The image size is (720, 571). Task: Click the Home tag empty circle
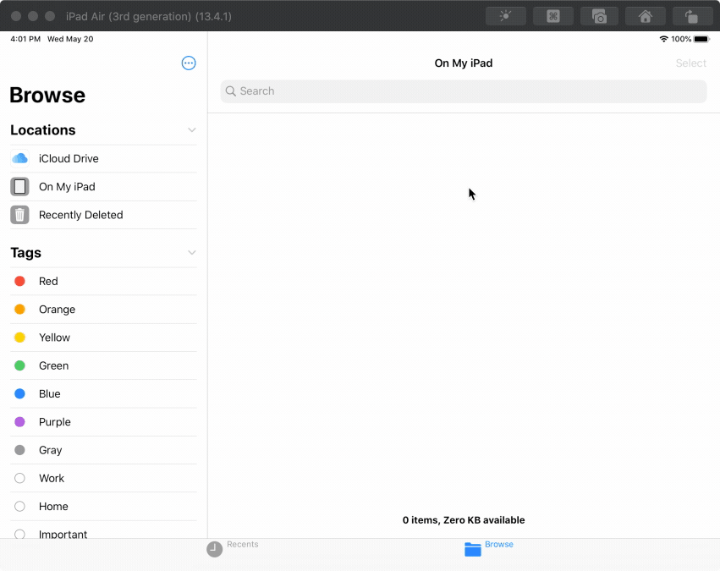[x=19, y=506]
